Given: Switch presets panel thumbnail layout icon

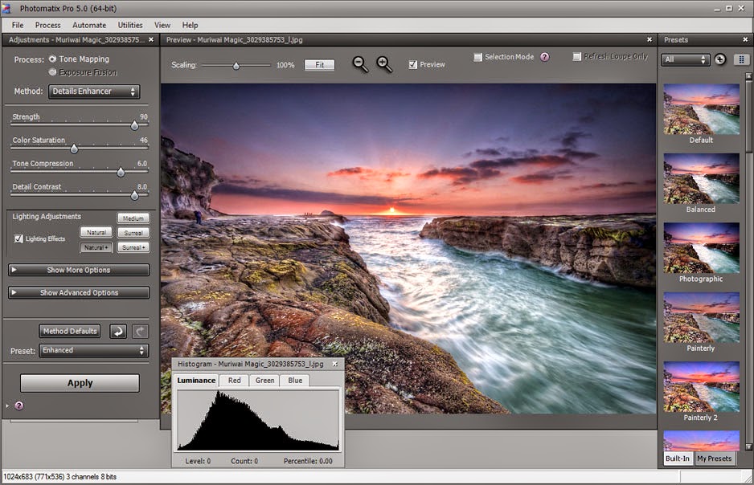Looking at the screenshot, I should 740,59.
